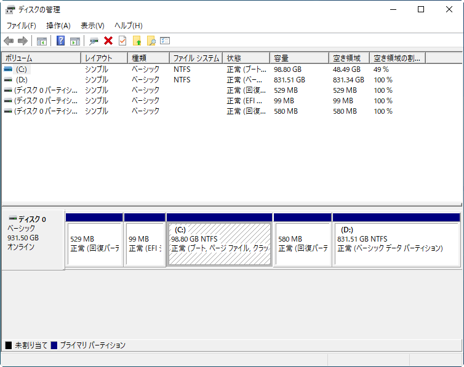Click the 正常 (EFI ... status cell
Image resolution: width=464 pixels, height=367 pixels.
click(244, 101)
